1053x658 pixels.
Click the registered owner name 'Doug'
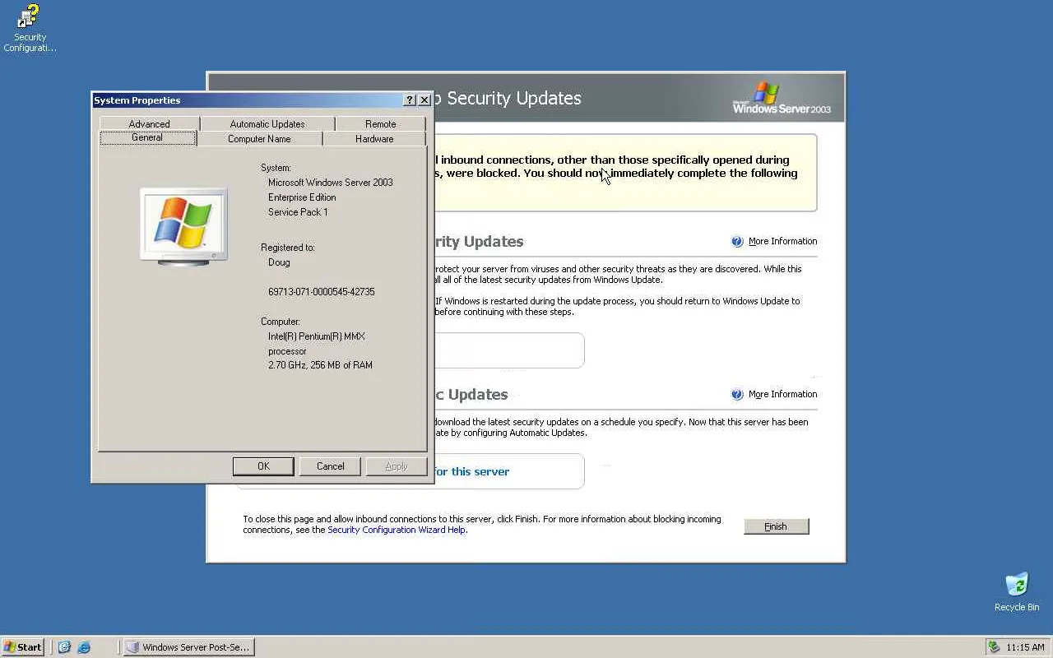pyautogui.click(x=279, y=262)
